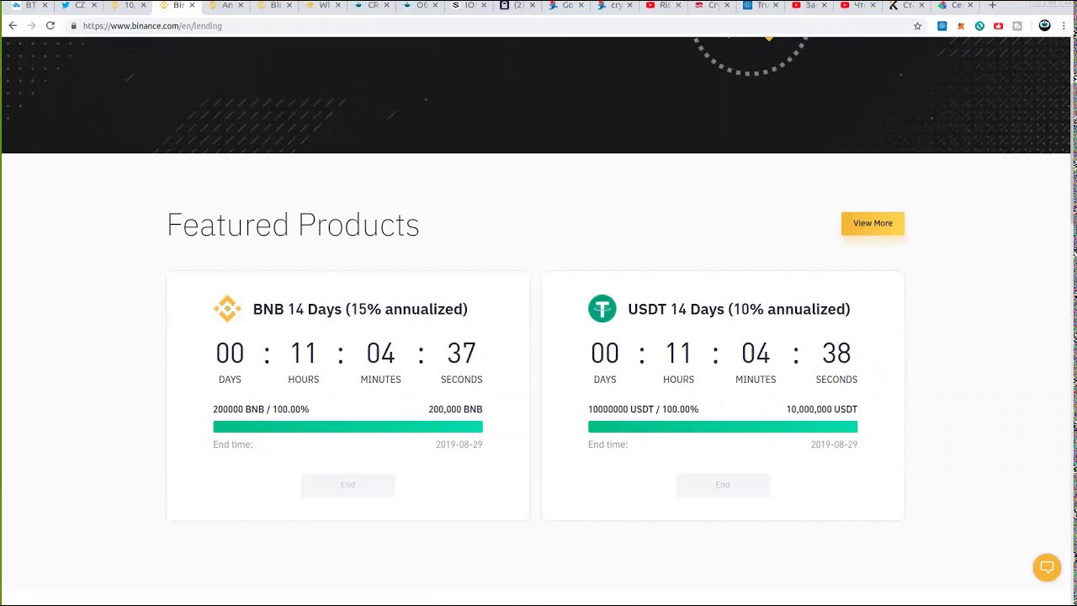The width and height of the screenshot is (1077, 606).
Task: Click the USDT countdown seconds value 38
Action: point(836,353)
